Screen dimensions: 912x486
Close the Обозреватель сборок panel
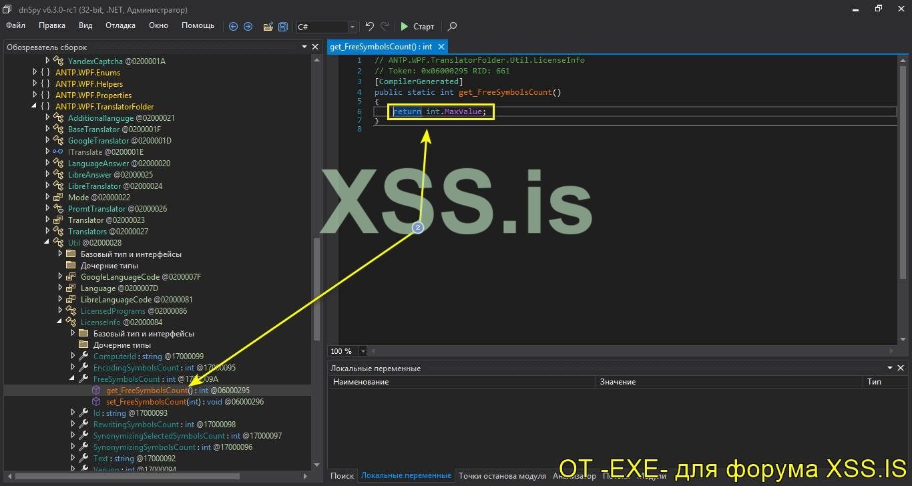click(316, 47)
